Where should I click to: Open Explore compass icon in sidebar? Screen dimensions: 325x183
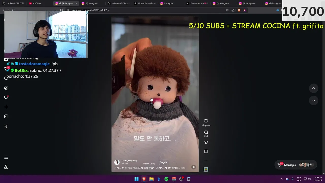click(x=6, y=88)
